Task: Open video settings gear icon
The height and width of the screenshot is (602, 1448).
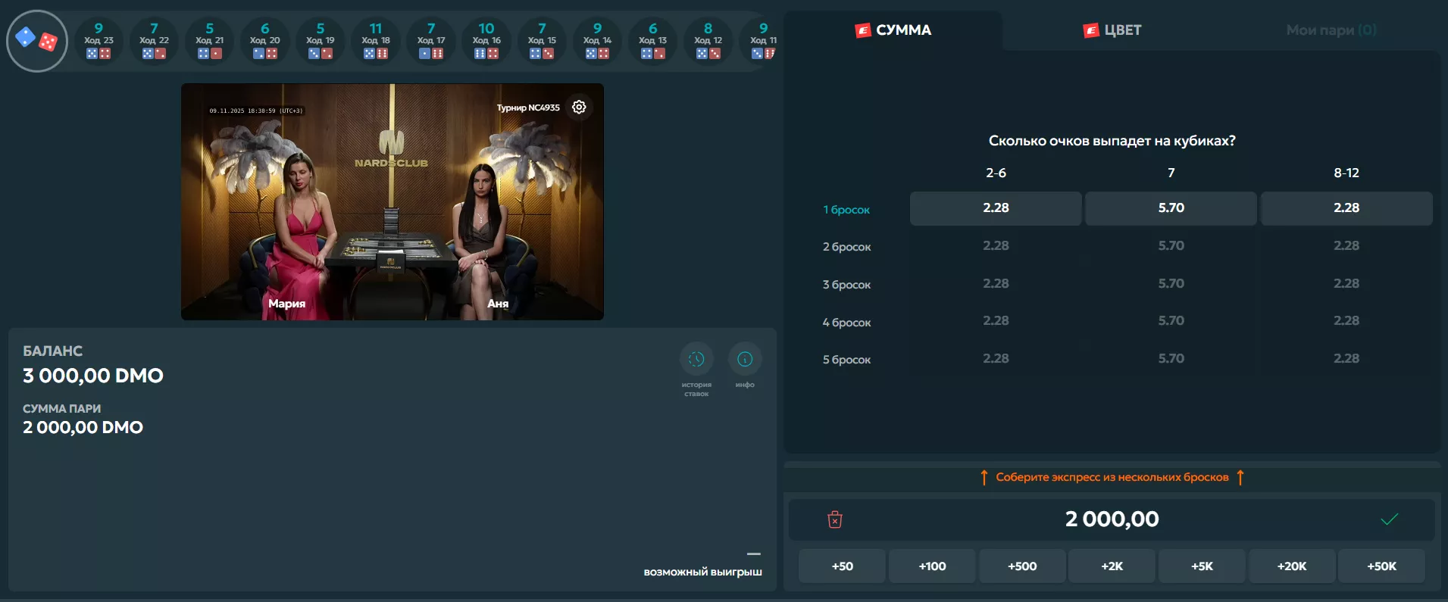Action: (x=579, y=108)
